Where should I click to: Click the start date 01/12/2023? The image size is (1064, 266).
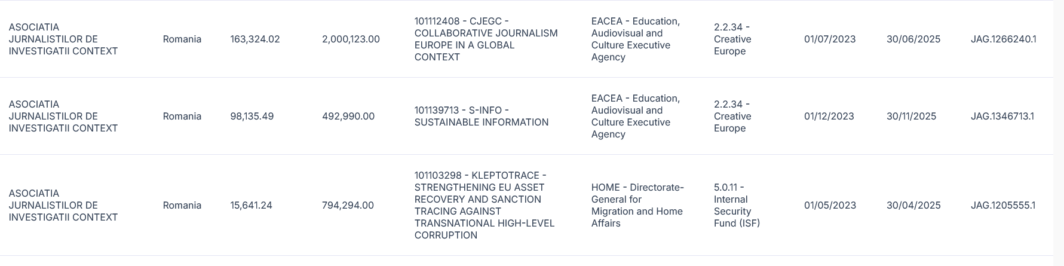829,117
